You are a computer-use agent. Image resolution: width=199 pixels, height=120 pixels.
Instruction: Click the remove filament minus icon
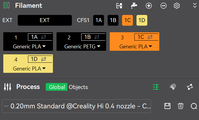click(x=163, y=6)
